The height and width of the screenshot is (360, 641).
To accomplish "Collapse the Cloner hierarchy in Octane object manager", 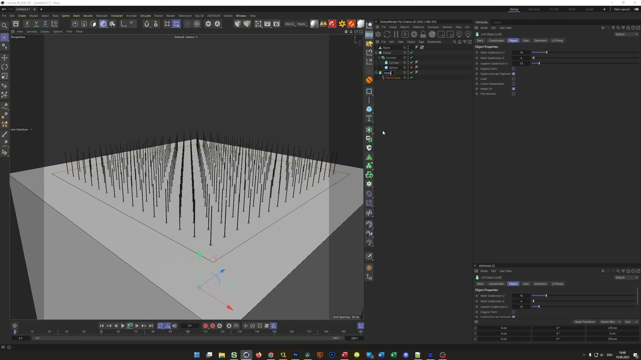I will [377, 52].
